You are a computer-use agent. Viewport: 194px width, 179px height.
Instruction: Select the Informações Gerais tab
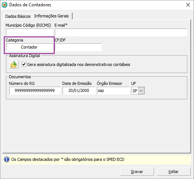[x=51, y=16]
